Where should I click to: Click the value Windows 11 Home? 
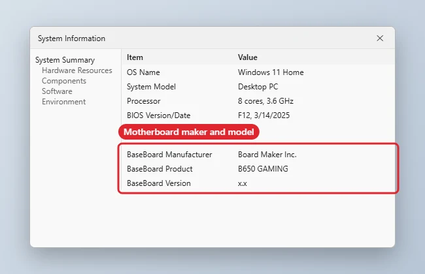271,72
